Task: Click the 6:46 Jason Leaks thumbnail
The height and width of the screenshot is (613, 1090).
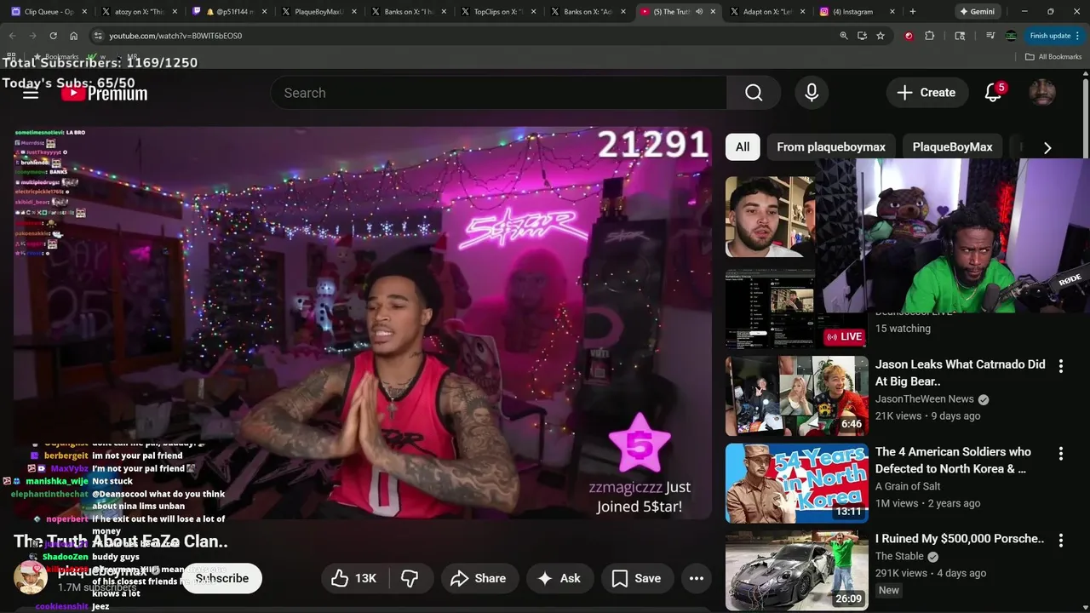Action: [797, 396]
